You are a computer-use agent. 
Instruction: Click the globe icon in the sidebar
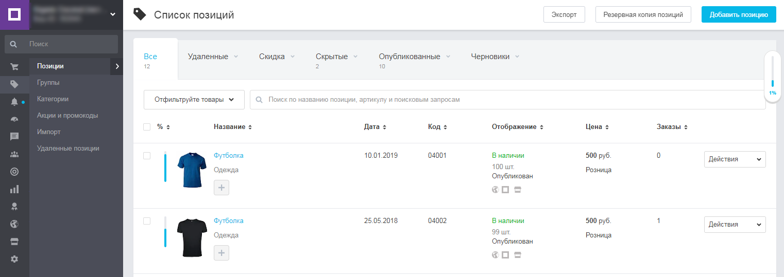pyautogui.click(x=14, y=224)
